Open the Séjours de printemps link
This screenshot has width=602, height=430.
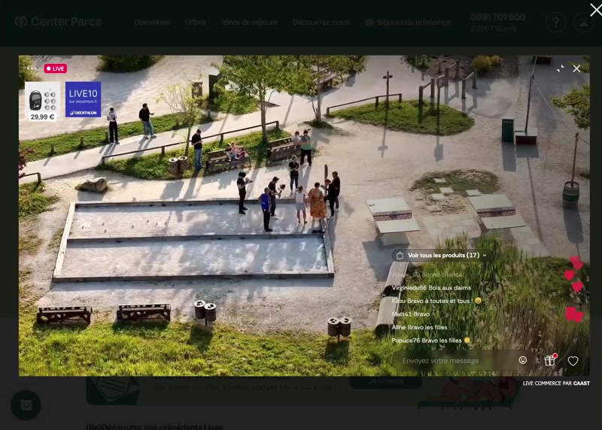409,23
